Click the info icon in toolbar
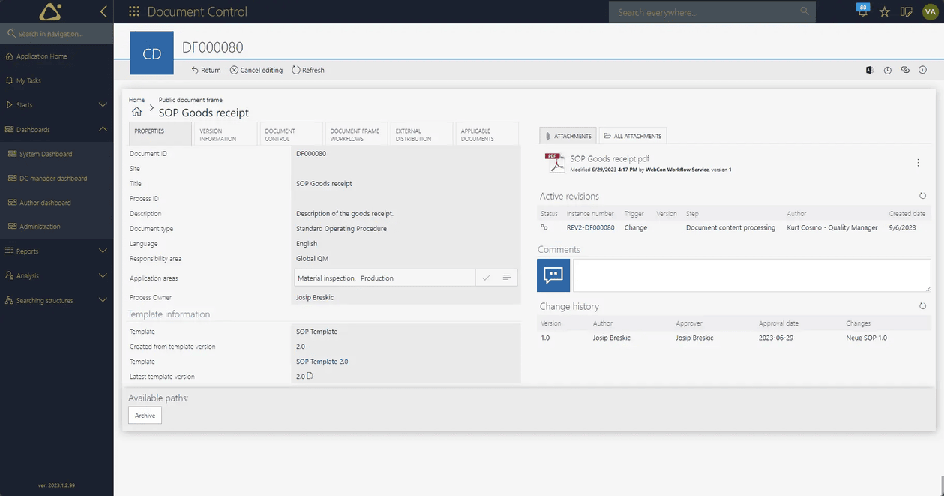The height and width of the screenshot is (496, 944). tap(922, 70)
